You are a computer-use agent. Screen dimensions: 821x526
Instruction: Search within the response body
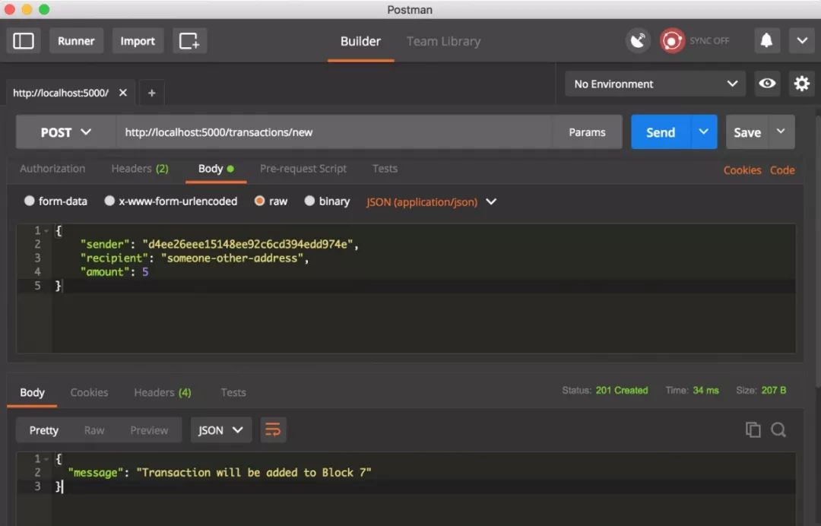778,429
